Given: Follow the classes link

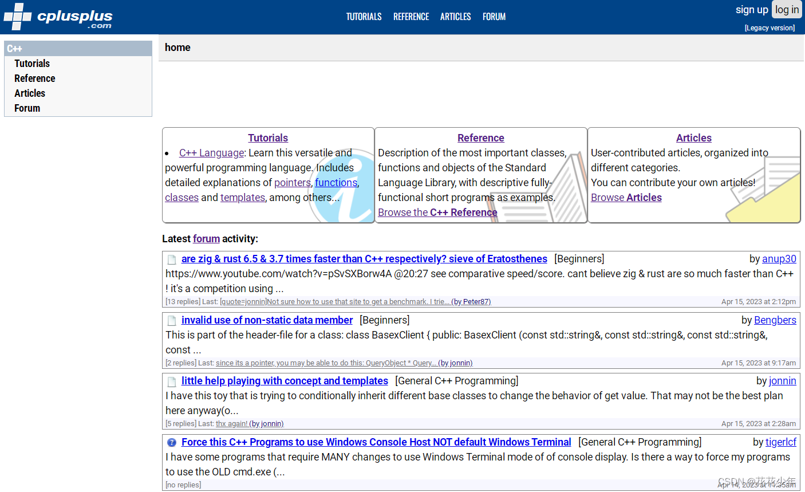Looking at the screenshot, I should 182,198.
